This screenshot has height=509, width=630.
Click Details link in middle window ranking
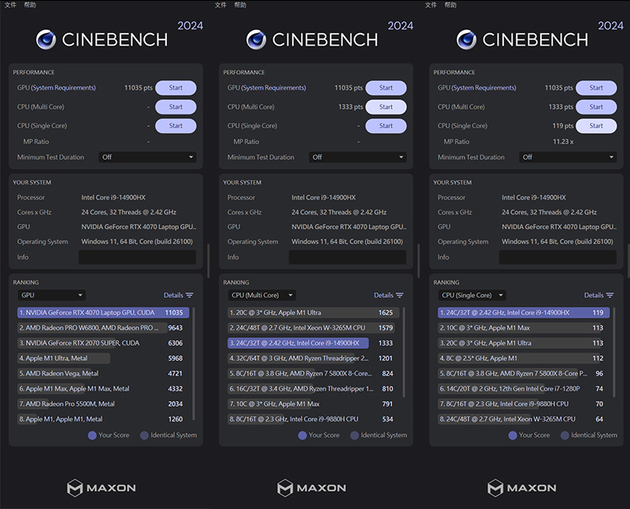[384, 295]
